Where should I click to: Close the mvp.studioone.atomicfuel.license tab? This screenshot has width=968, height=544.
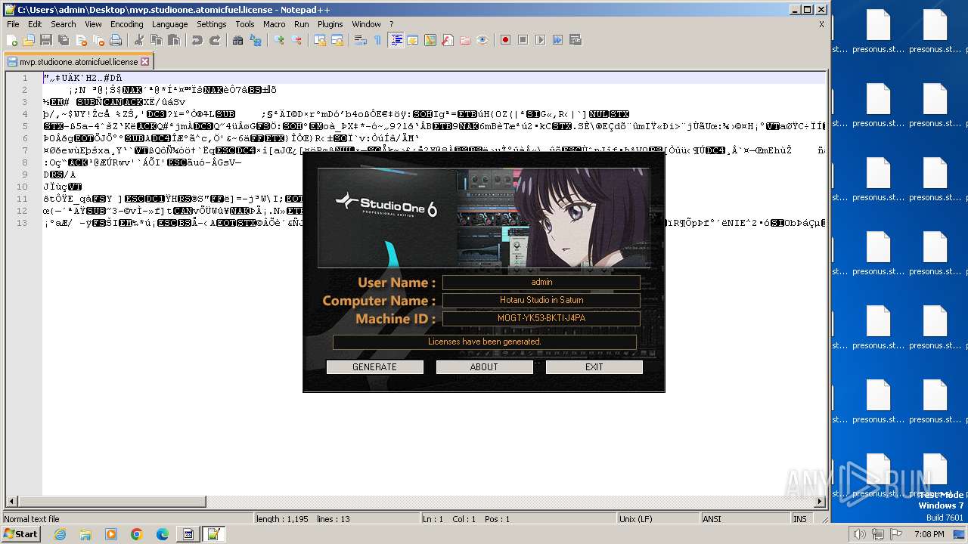145,62
